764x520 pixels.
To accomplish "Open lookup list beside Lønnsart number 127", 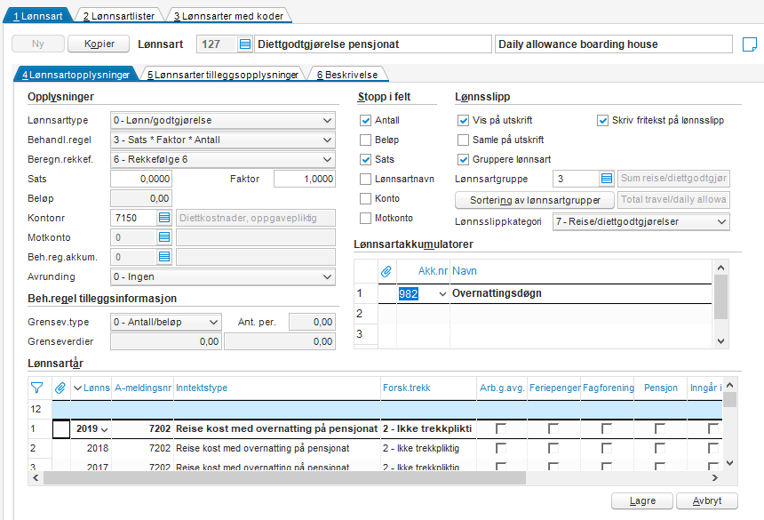I will click(245, 44).
